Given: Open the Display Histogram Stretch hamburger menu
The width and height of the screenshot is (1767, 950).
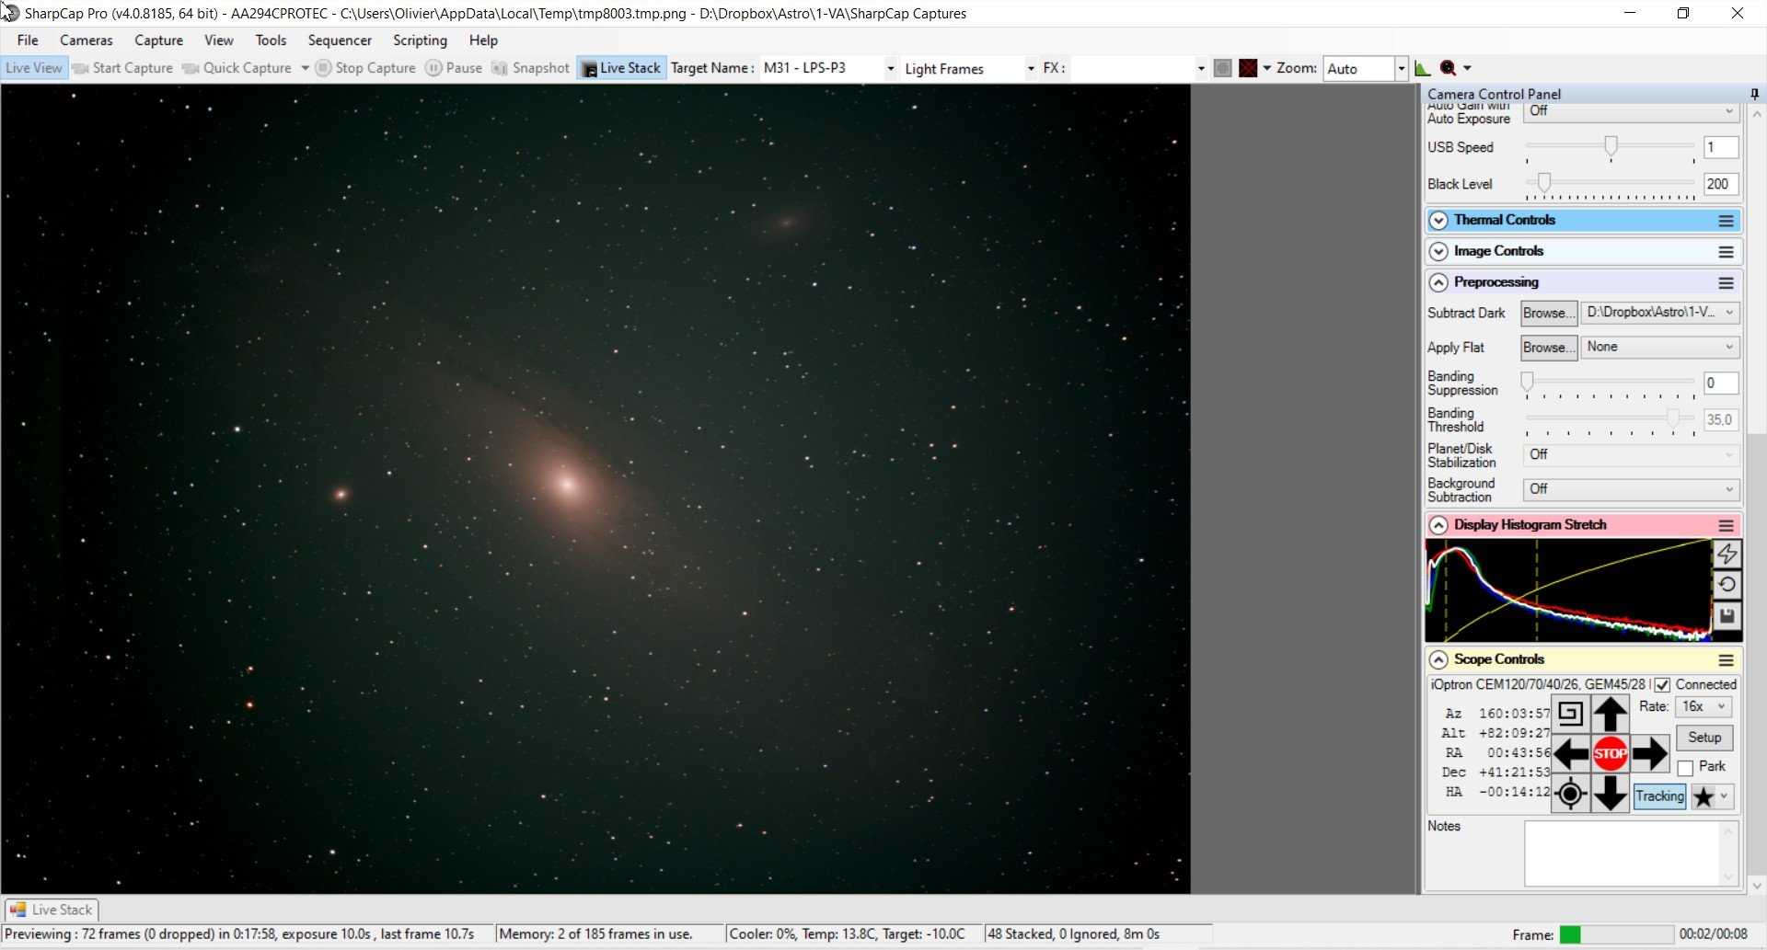Looking at the screenshot, I should point(1726,525).
